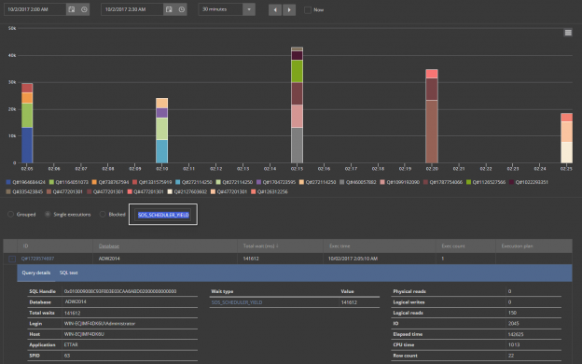The image size is (582, 364).
Task: Toggle blue legend series Q#1964684424
Action: point(25,182)
